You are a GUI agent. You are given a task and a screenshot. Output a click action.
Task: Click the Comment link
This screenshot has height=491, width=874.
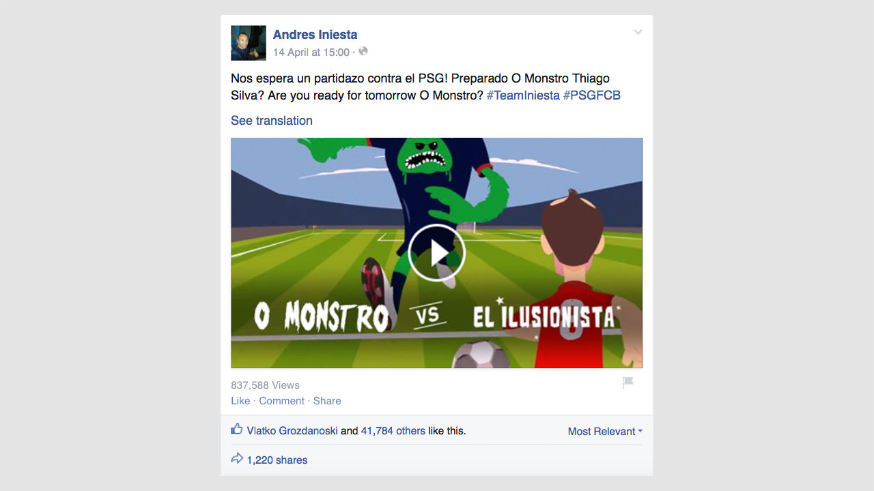(x=282, y=401)
